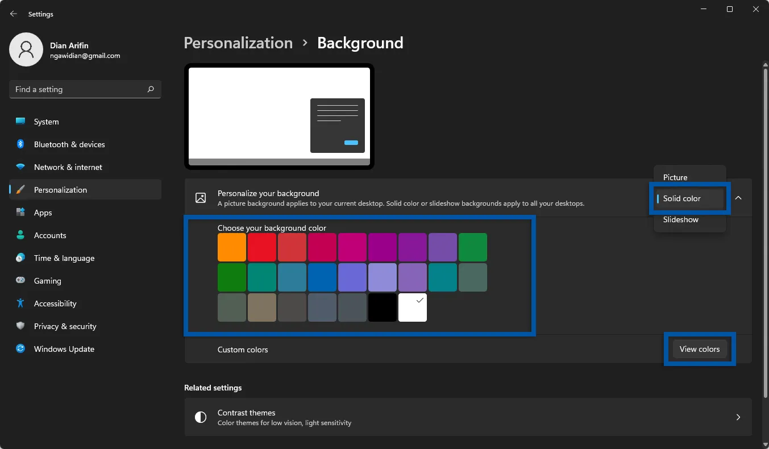Collapse the Personalize your background section

tap(738, 198)
